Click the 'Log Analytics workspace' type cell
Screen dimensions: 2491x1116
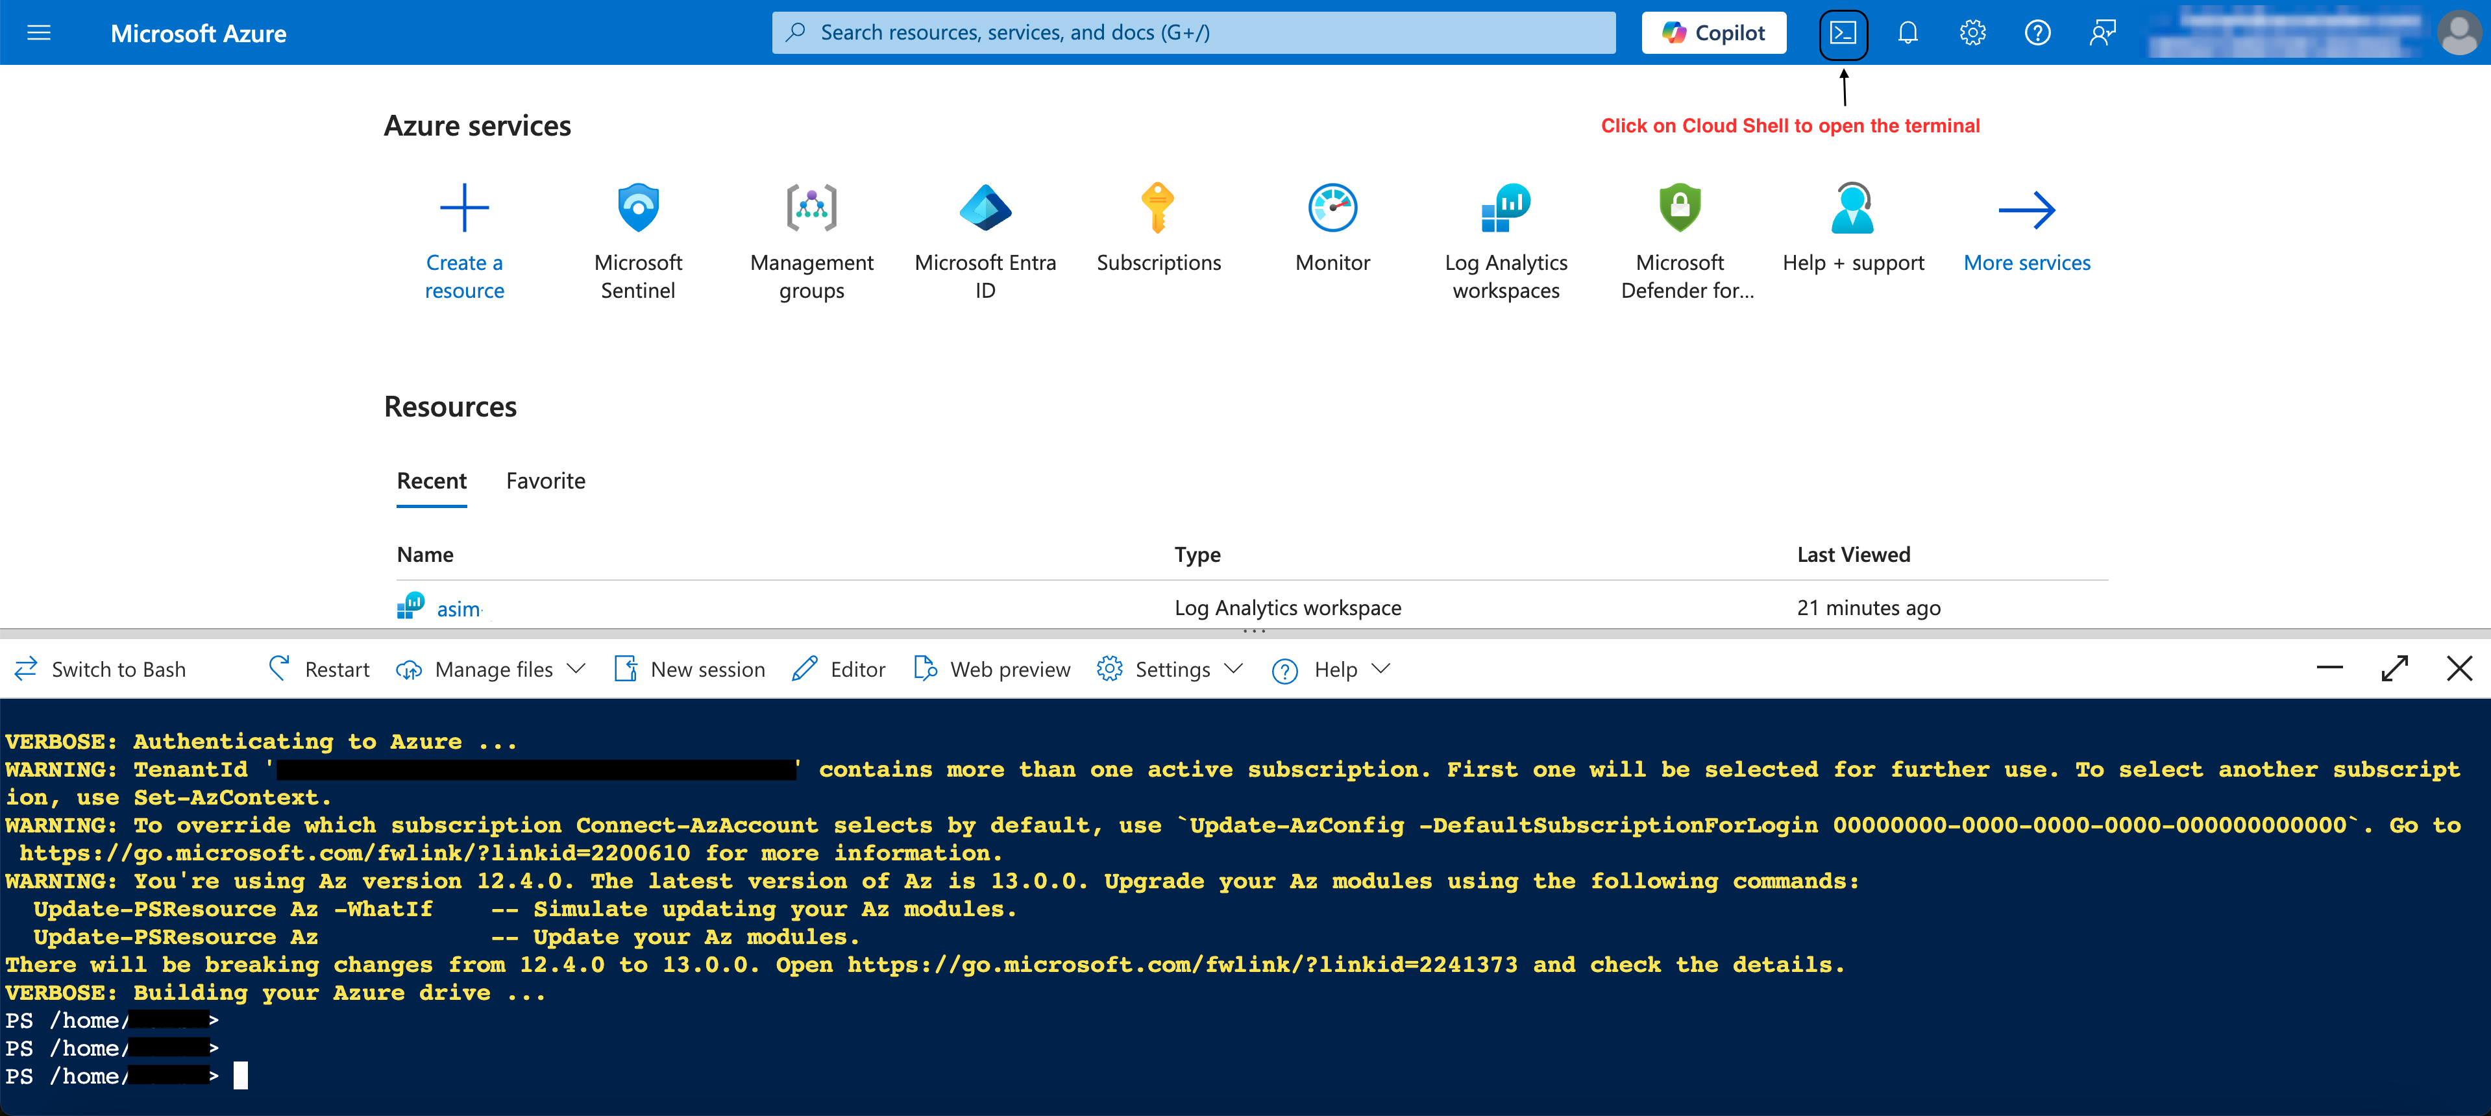pyautogui.click(x=1287, y=609)
